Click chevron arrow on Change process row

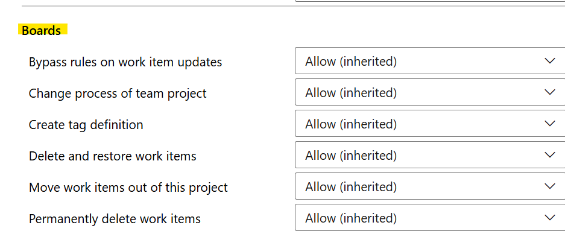coord(549,92)
